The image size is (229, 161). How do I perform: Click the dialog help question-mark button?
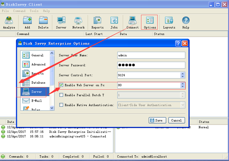click(x=178, y=43)
